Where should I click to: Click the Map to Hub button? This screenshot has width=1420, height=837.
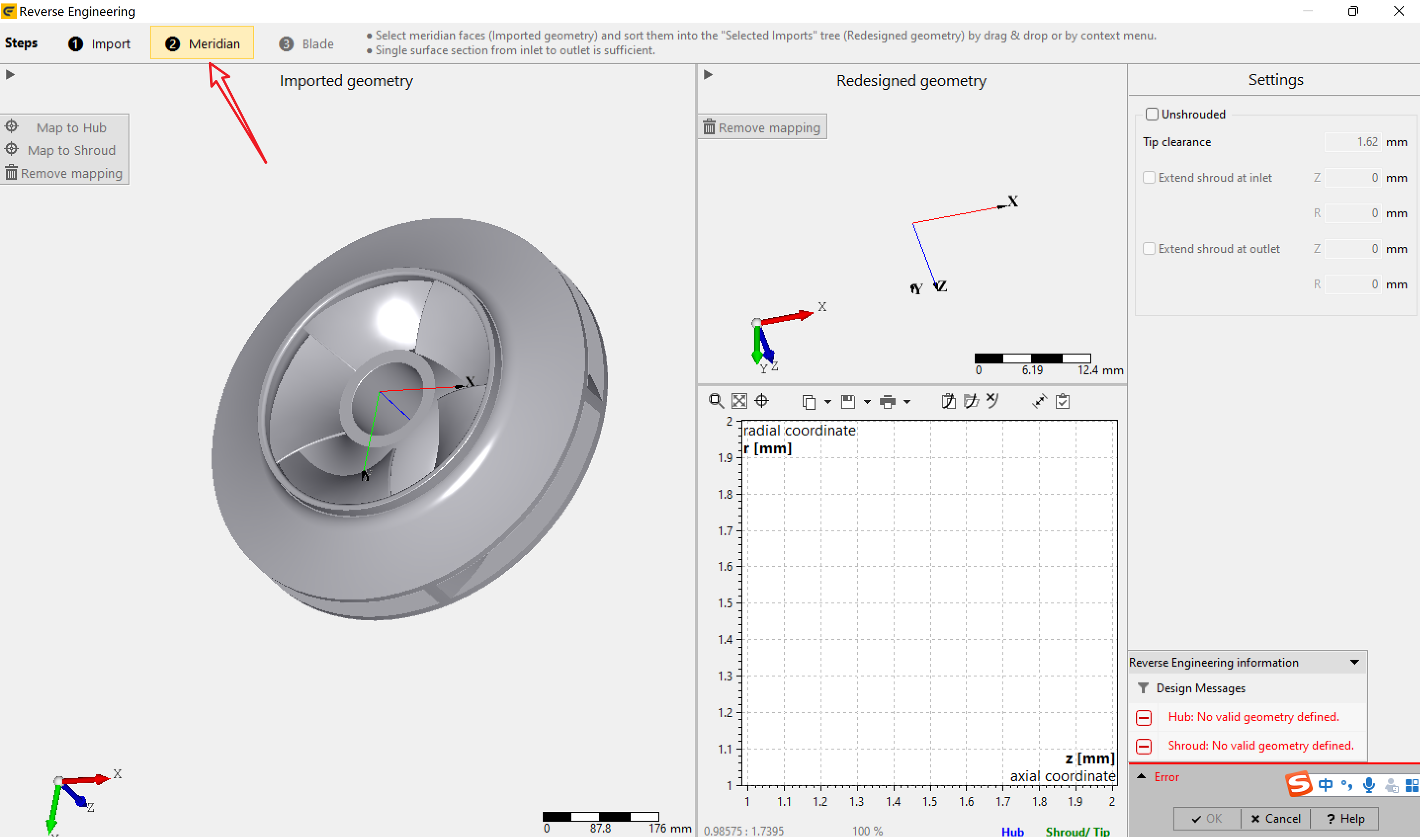coord(64,127)
